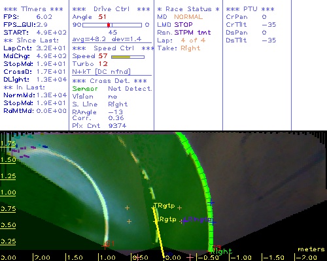Click the Rgtp marker on the yellow line
The width and height of the screenshot is (327, 261).
point(167,219)
